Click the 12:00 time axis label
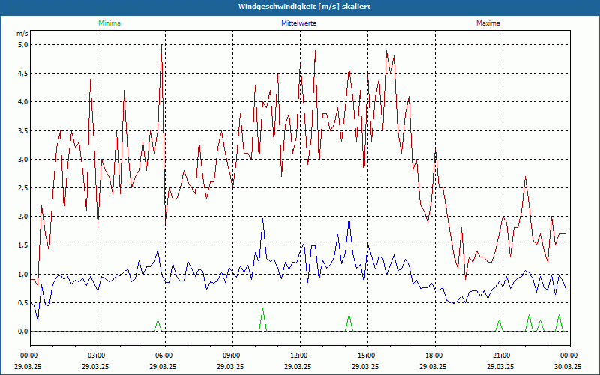The height and width of the screenshot is (375, 600). coord(300,355)
